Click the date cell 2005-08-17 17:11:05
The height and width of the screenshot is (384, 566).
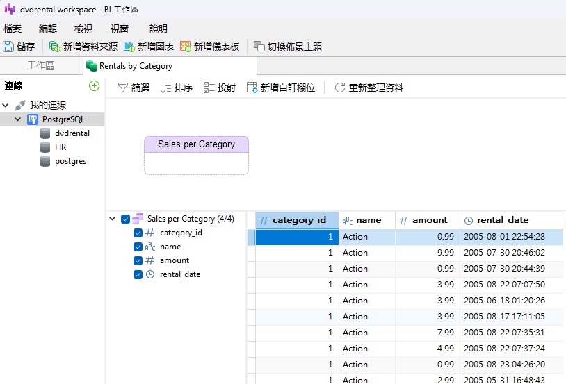[x=511, y=317]
